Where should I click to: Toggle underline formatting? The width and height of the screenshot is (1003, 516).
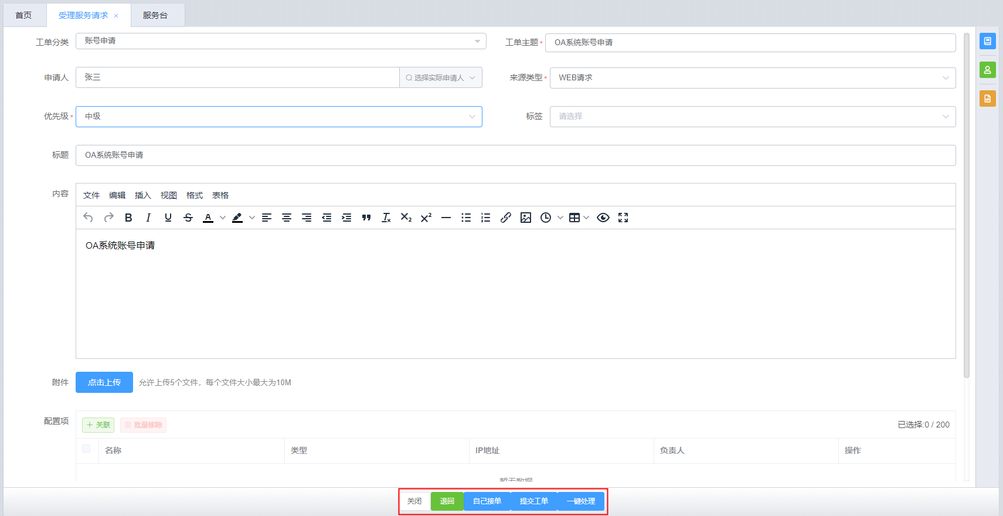pos(168,218)
